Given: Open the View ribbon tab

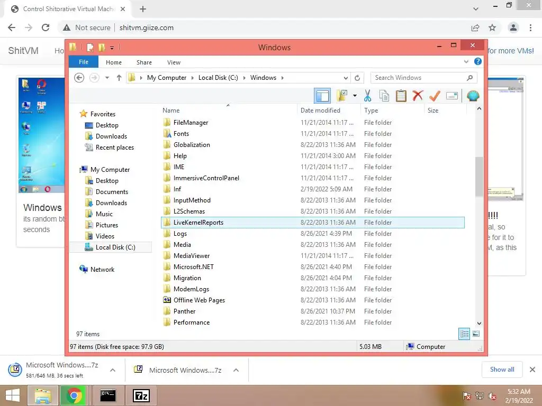Looking at the screenshot, I should pos(174,62).
